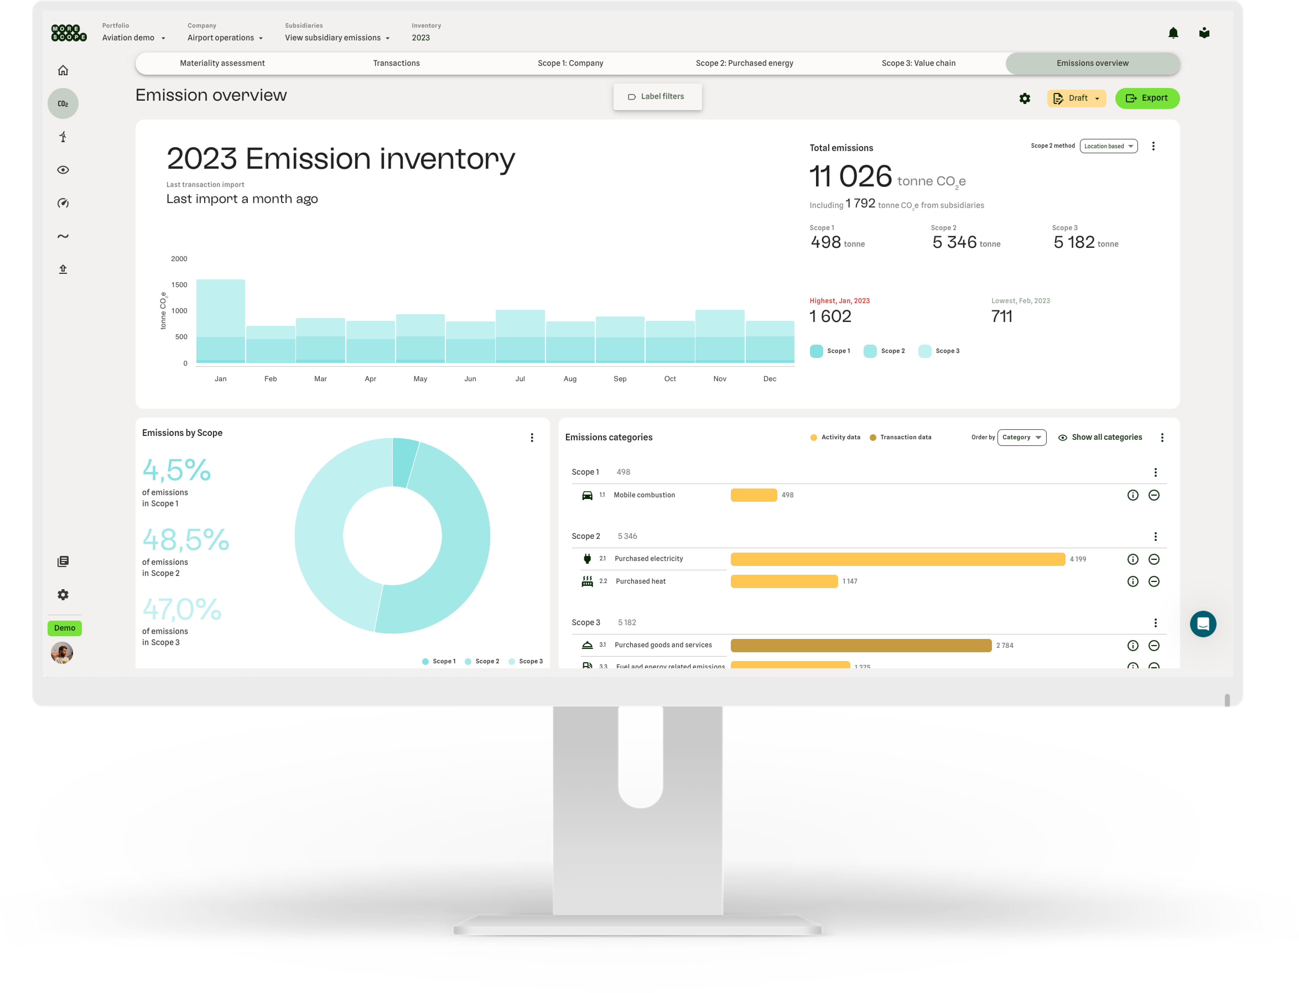Go to Materiality assessment tab
This screenshot has height=993, width=1299.
[222, 63]
